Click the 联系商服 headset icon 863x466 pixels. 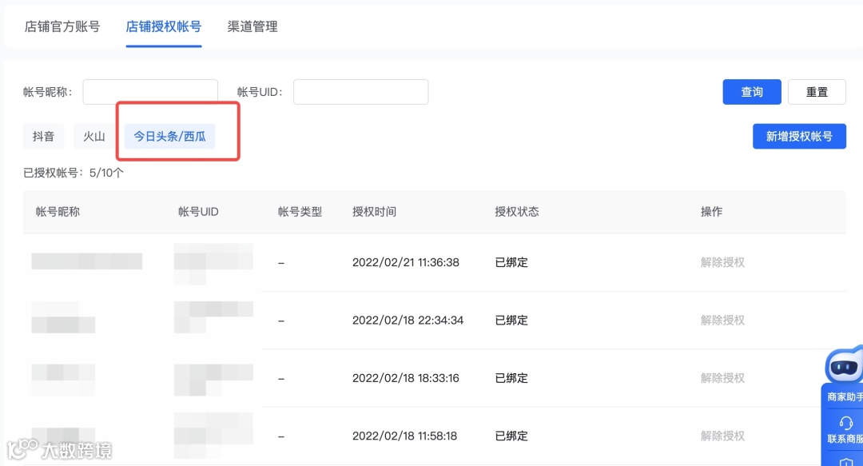tap(846, 423)
